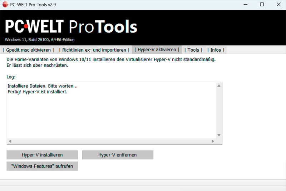Image resolution: width=286 pixels, height=191 pixels.
Task: Click the "Log:" label
Action: point(11,77)
